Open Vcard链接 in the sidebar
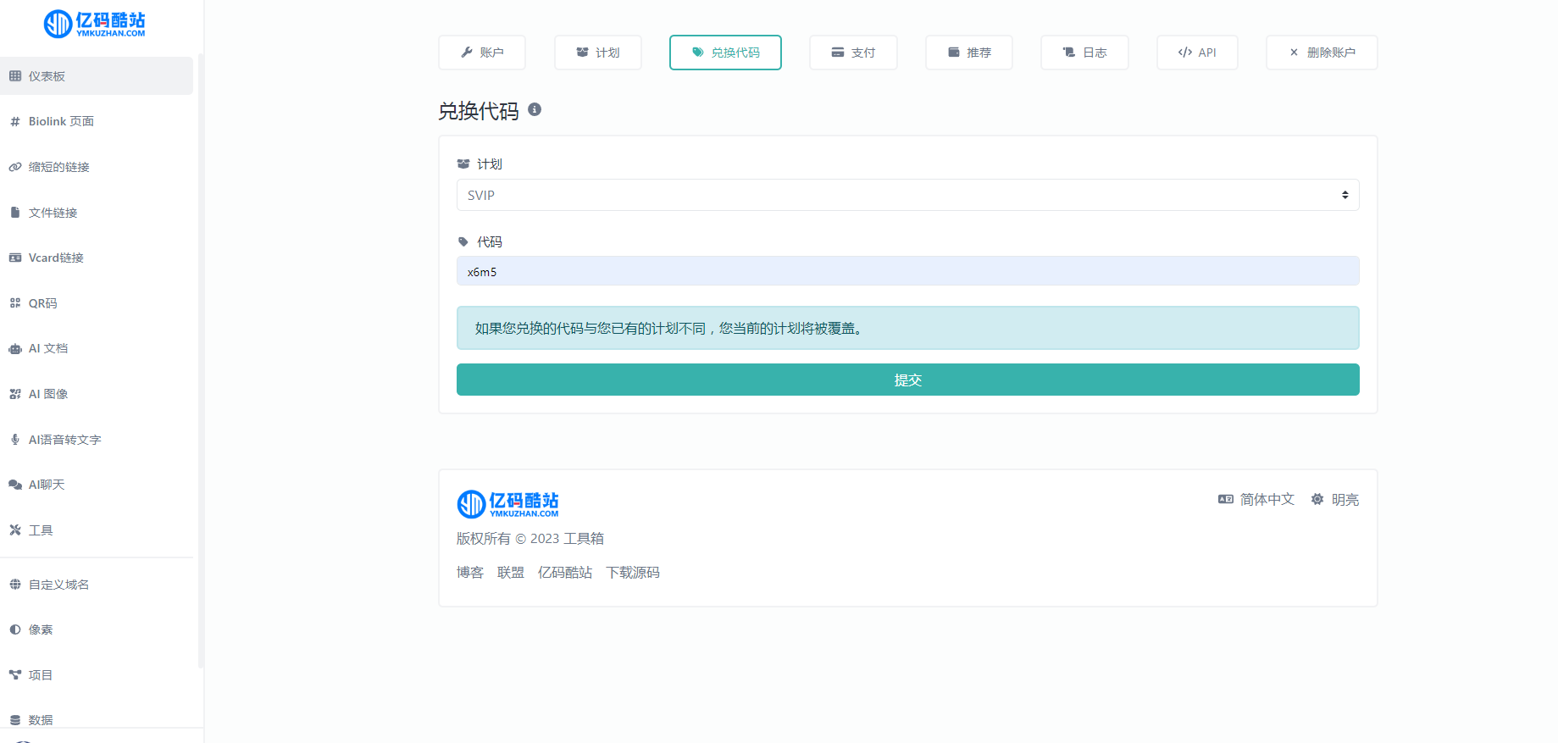Viewport: 1558px width, 743px height. [x=55, y=258]
